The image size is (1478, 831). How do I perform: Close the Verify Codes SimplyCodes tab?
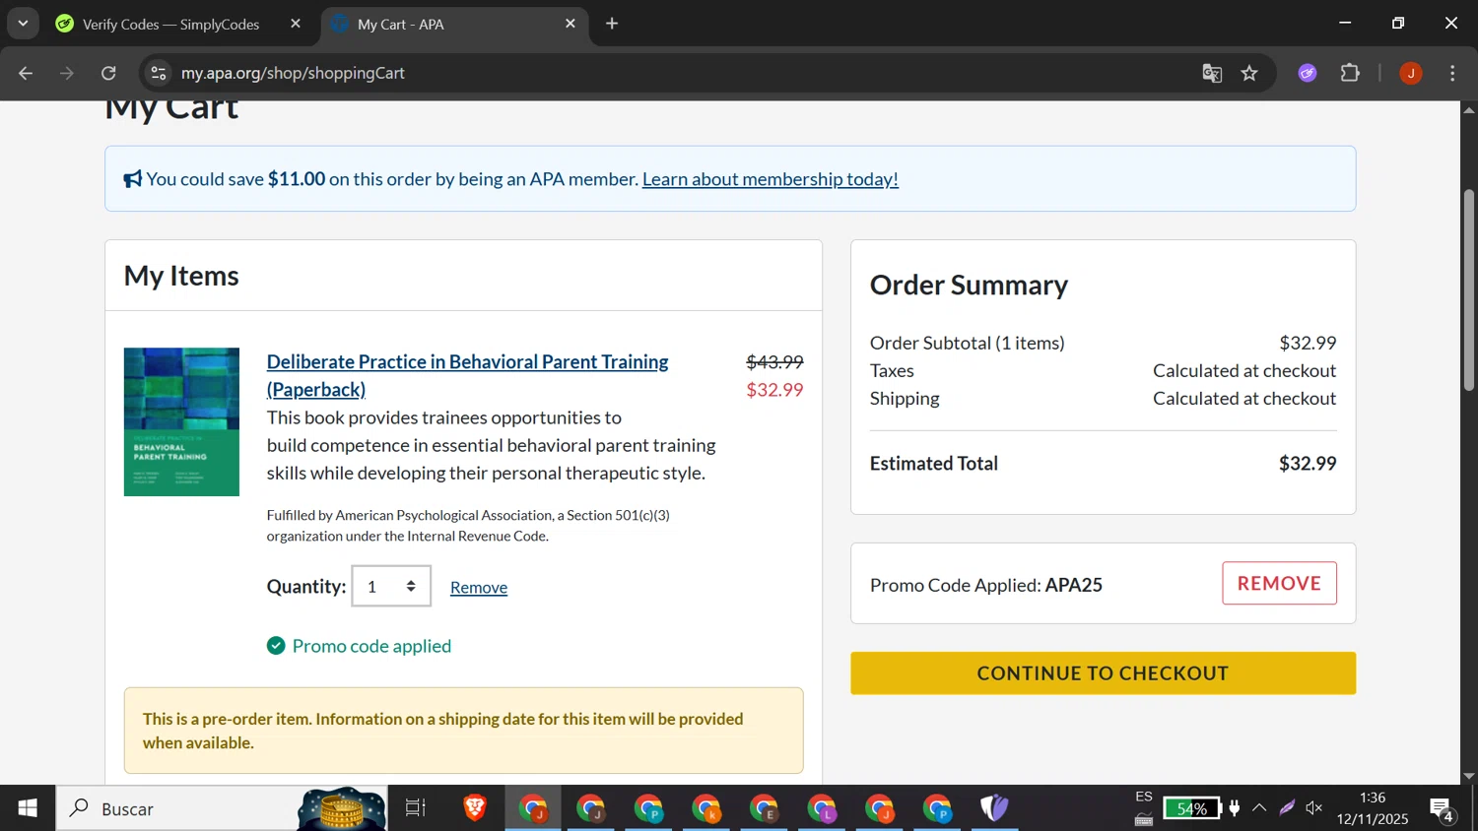pos(296,24)
